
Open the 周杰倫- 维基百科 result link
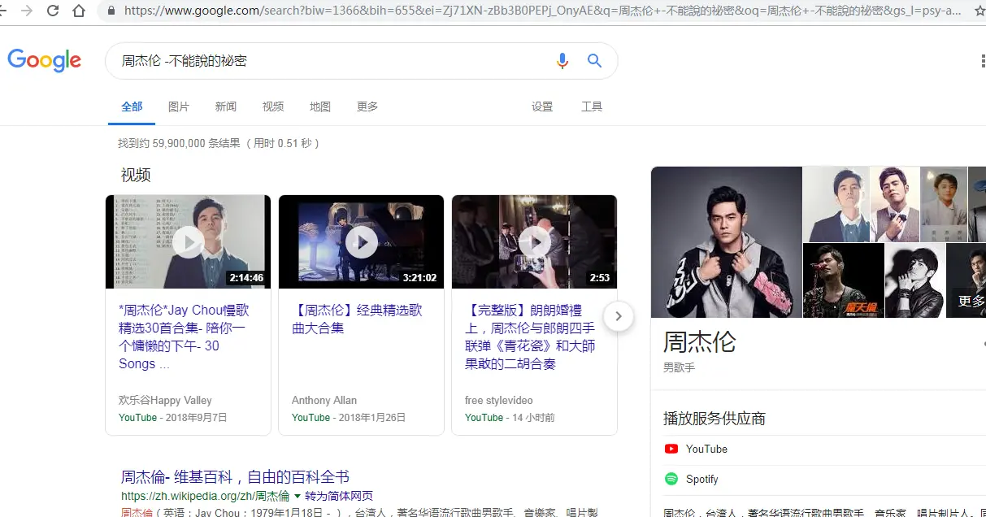pos(235,477)
